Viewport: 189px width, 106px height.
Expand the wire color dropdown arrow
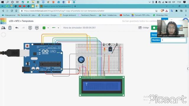pos(48,28)
